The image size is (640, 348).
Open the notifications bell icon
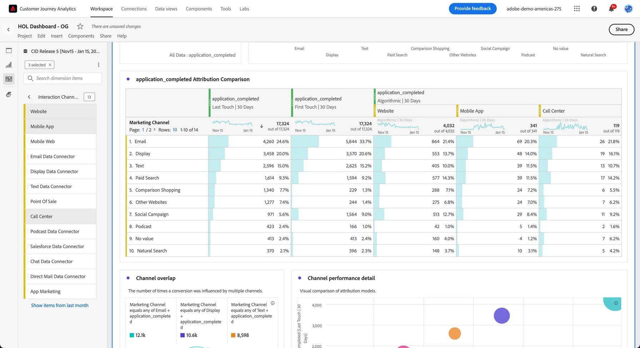coord(611,9)
